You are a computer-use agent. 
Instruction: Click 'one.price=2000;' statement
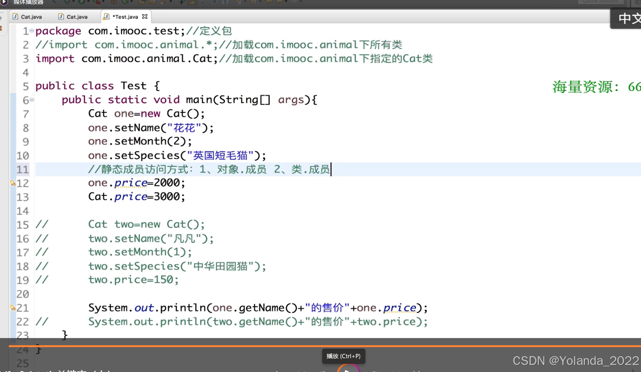pyautogui.click(x=136, y=183)
